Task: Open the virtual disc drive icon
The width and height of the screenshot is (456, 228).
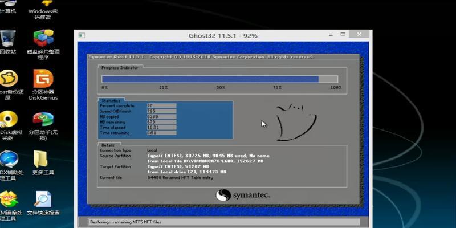Action: pos(8,125)
